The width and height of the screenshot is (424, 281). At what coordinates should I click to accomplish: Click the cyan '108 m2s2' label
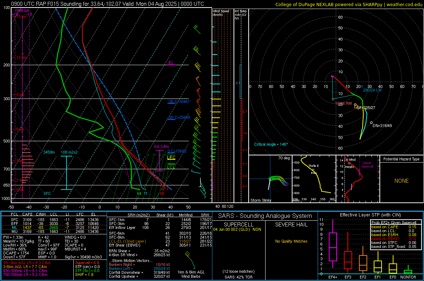click(x=69, y=152)
